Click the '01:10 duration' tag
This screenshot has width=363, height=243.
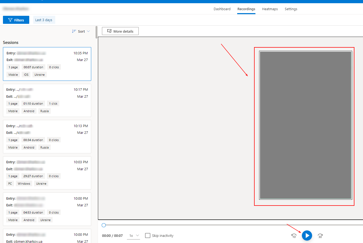33,104
